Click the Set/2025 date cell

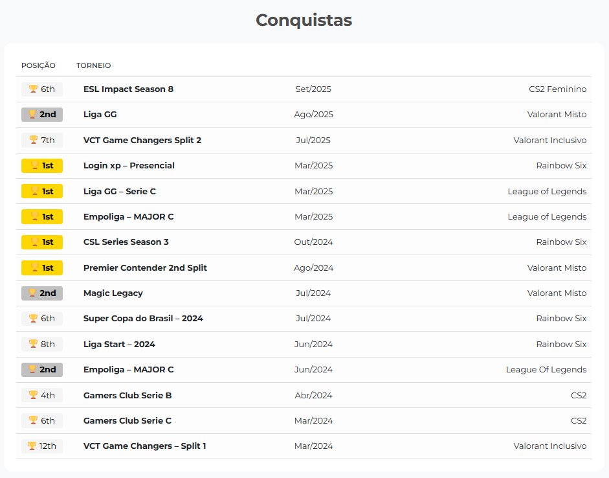[313, 89]
